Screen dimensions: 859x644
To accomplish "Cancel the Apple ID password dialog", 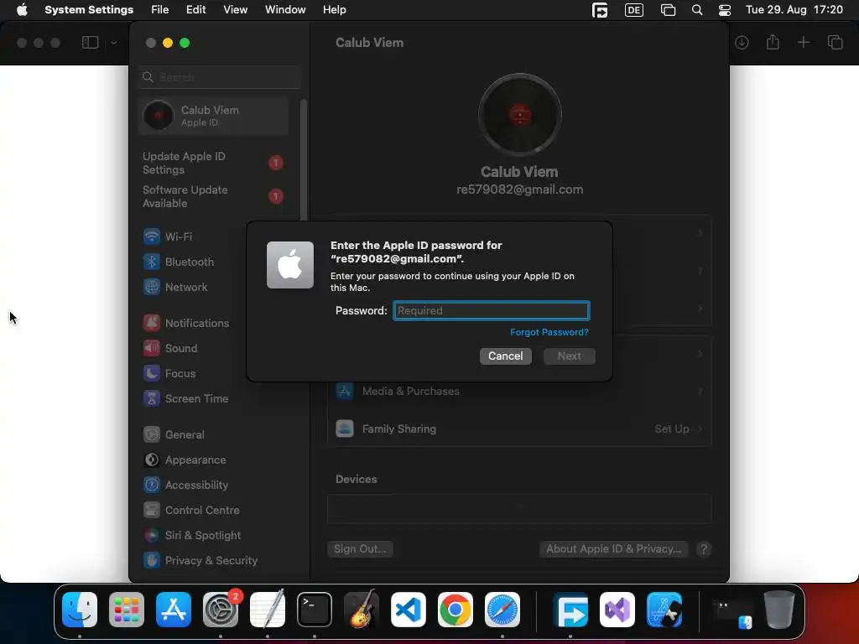I will (x=506, y=356).
